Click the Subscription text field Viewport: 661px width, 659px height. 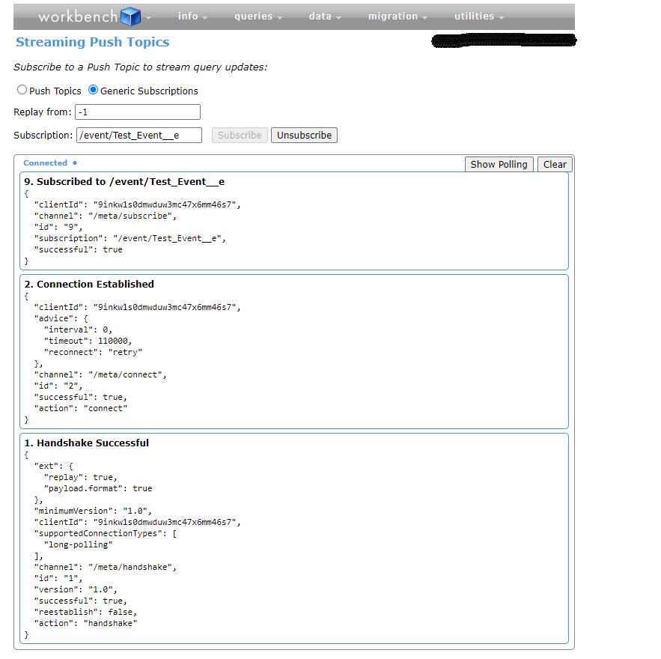[x=138, y=135]
